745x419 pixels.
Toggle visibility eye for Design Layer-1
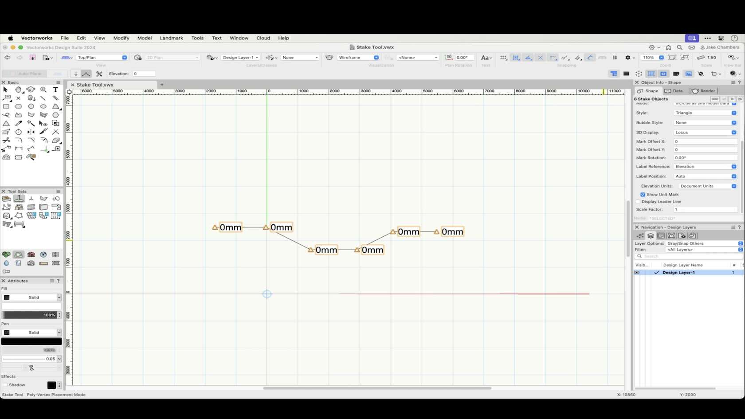pos(637,273)
